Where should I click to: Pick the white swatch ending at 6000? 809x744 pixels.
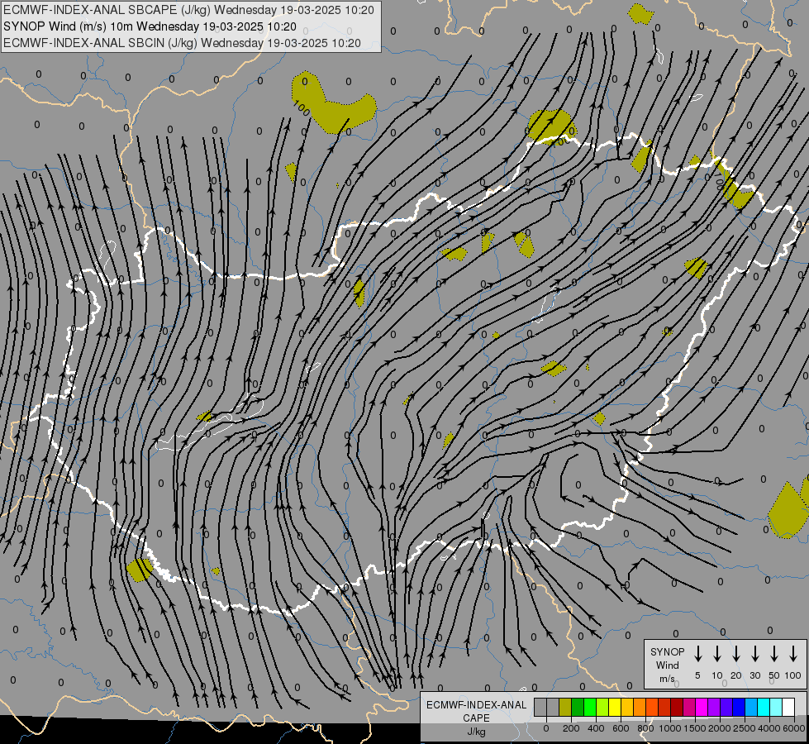[788, 707]
